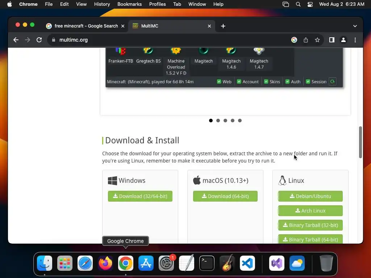The height and width of the screenshot is (278, 371).
Task: Click the Google Chrome Dock icon
Action: click(x=126, y=263)
